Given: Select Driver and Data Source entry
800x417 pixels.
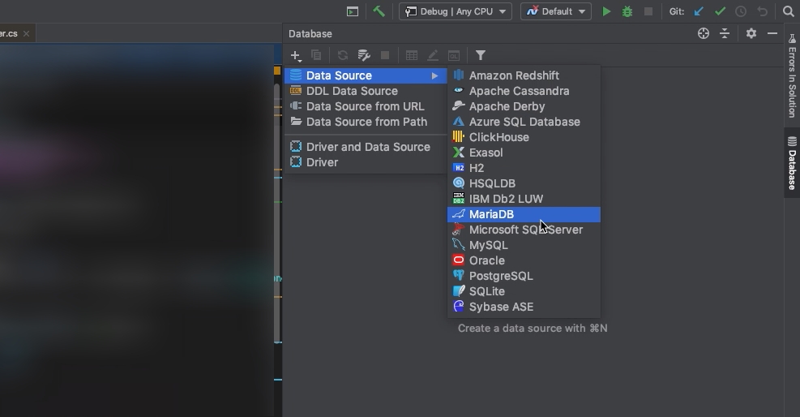Looking at the screenshot, I should click(x=366, y=147).
